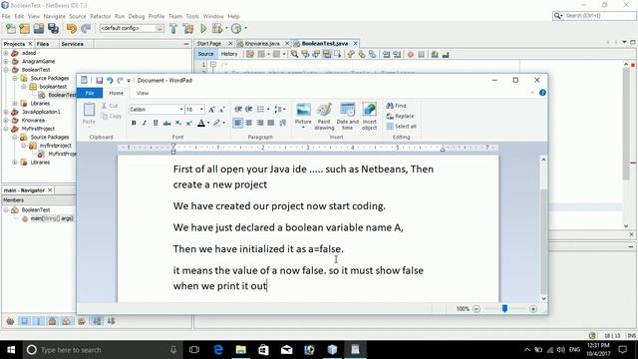Click the WordPad zoom slider thumb
This screenshot has width=638, height=359.
504,308
